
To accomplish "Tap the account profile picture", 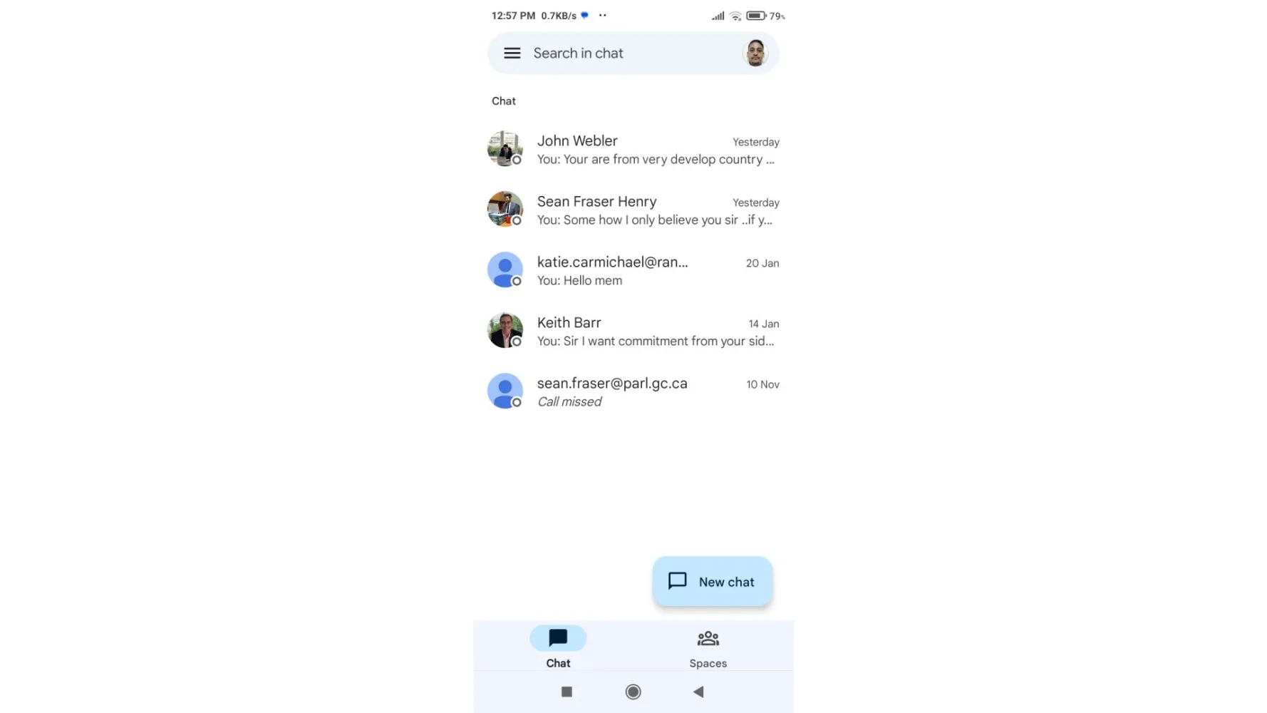I will coord(755,53).
